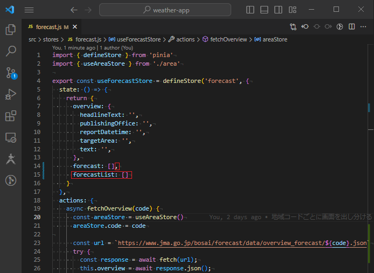The image size is (374, 273).
Task: Close the forecast.js tab
Action: [75, 27]
